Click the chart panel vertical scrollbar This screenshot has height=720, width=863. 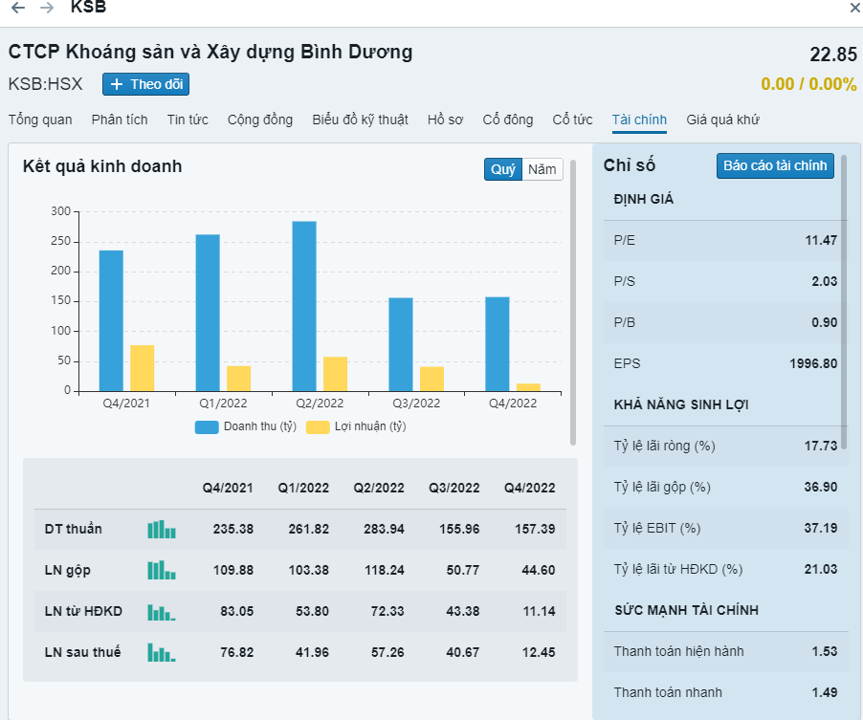point(573,301)
